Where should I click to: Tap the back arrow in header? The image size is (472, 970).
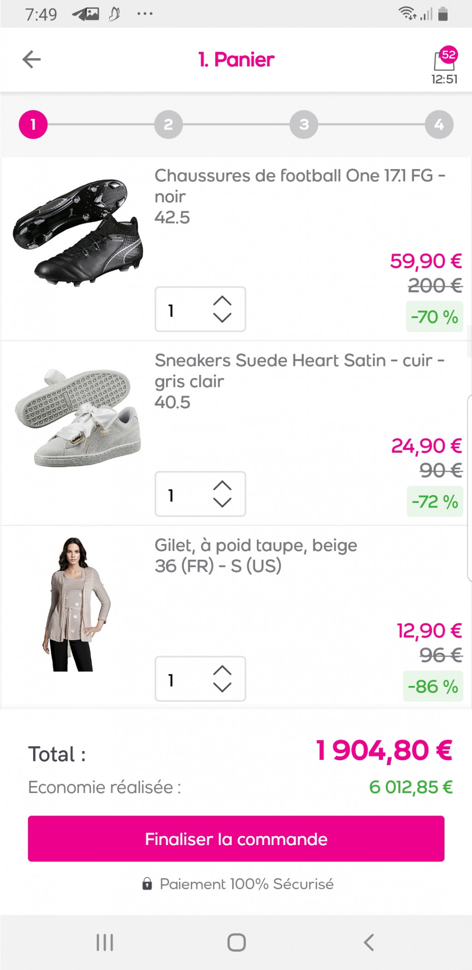31,59
